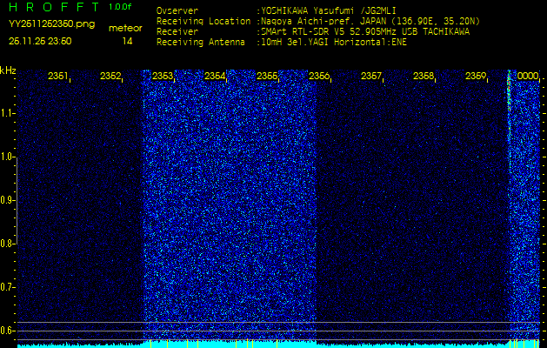Click the 2352 time marker

point(110,76)
